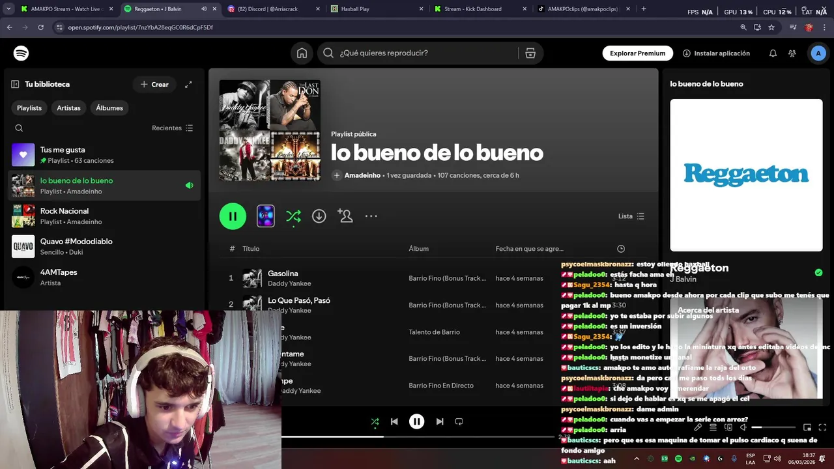834x469 pixels.
Task: Open J Balvin artist link
Action: 683,279
